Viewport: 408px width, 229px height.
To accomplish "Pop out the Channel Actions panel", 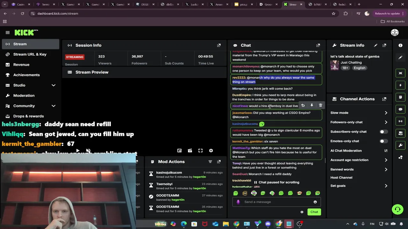I will pyautogui.click(x=384, y=99).
